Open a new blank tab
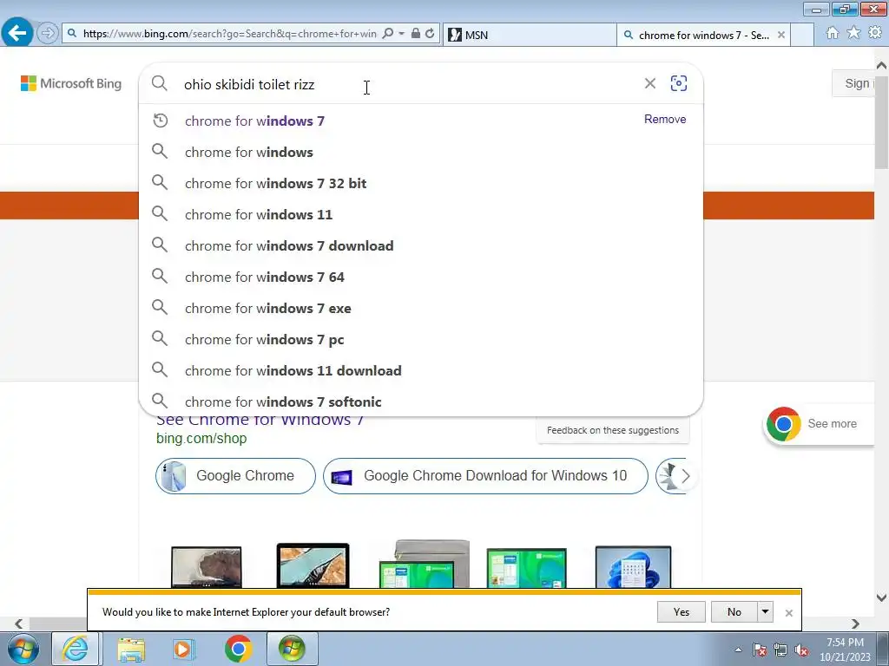 (802, 35)
